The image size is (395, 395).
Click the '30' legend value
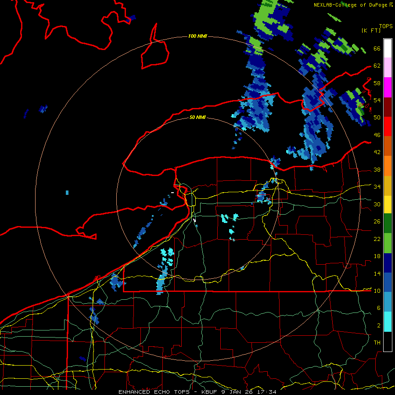click(x=377, y=204)
